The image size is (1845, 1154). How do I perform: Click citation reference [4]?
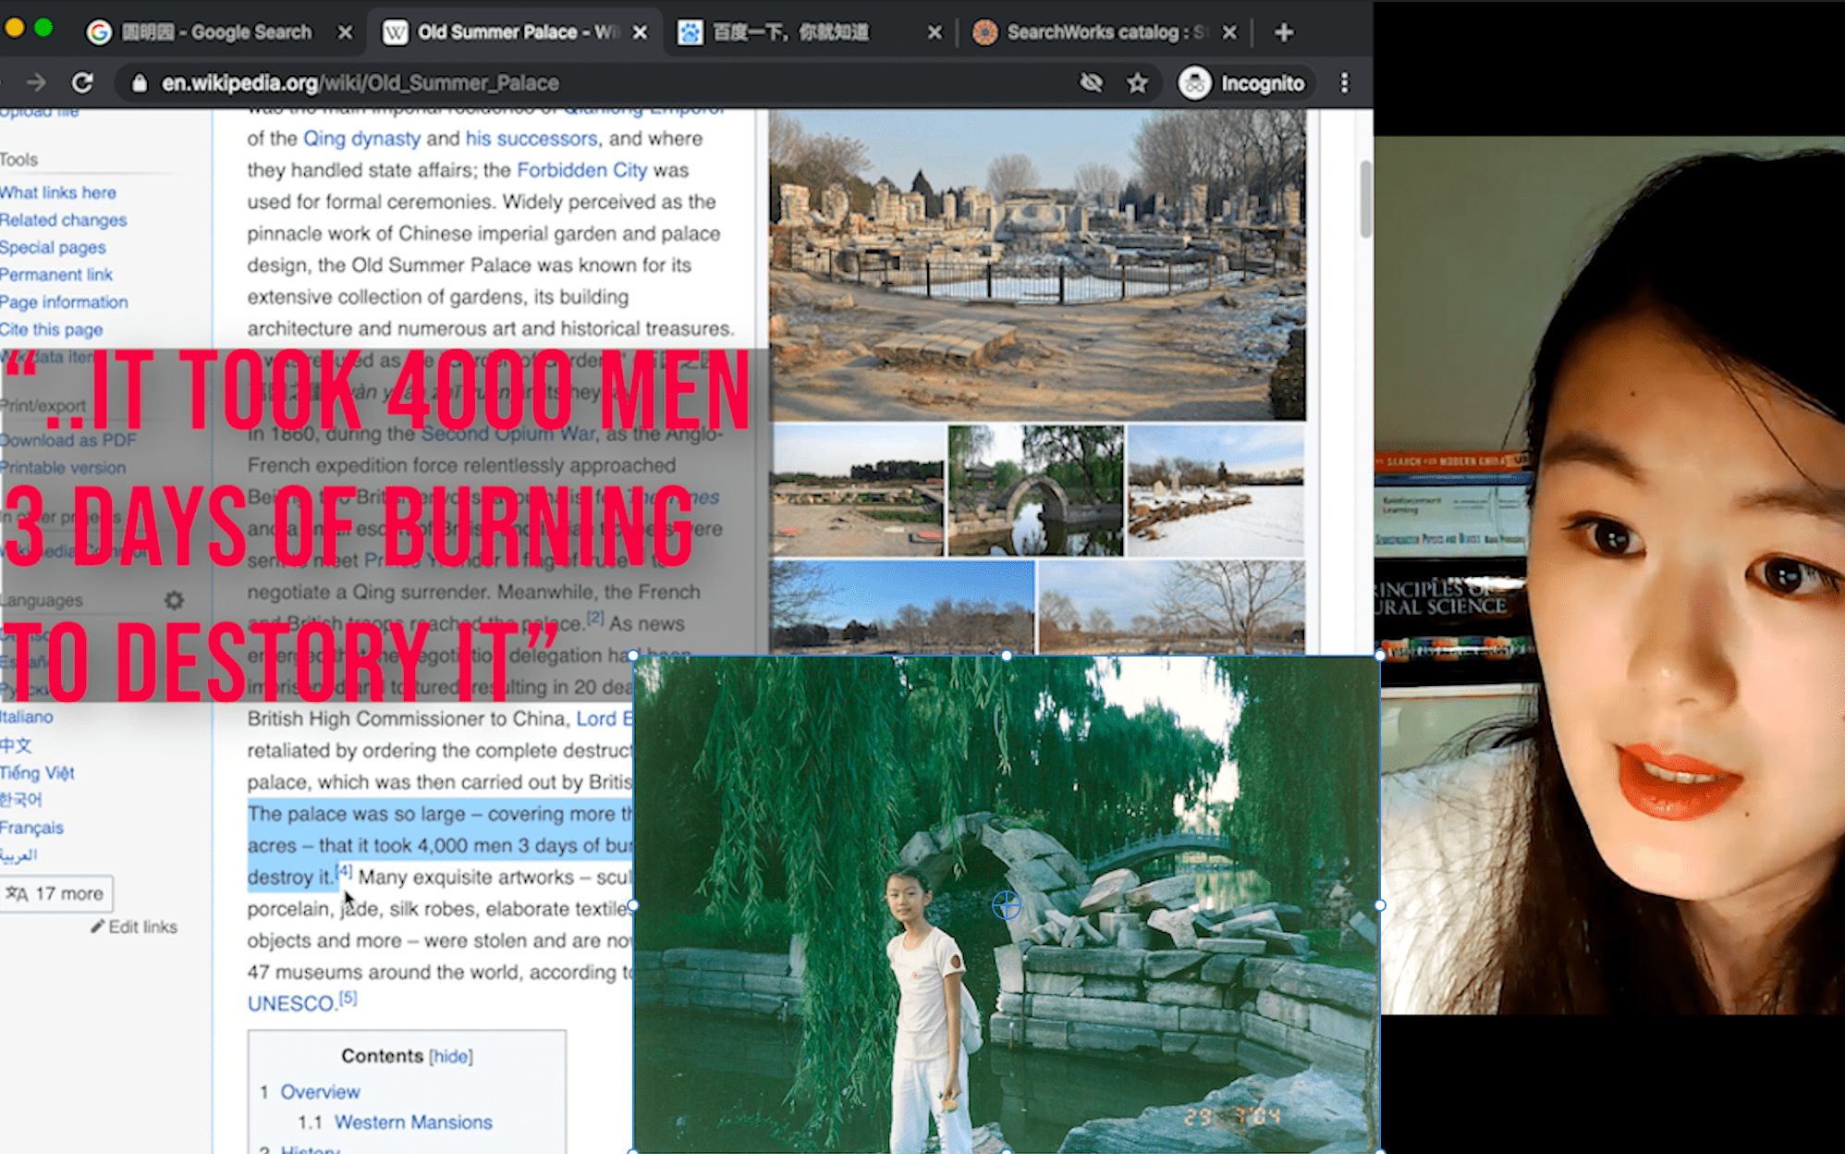[x=344, y=871]
